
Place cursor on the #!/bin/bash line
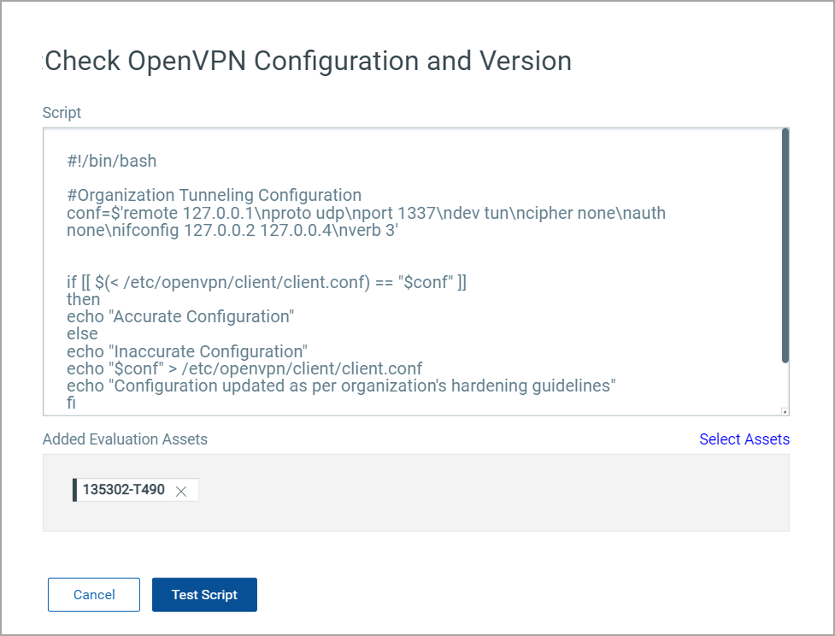[x=112, y=161]
